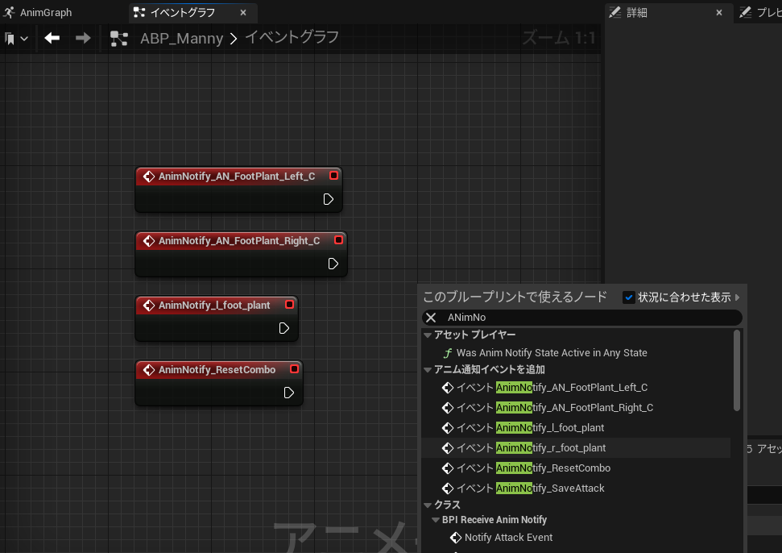Click the イベントグラフ breadcrumb label
Screen dimensions: 782x553
click(x=292, y=37)
